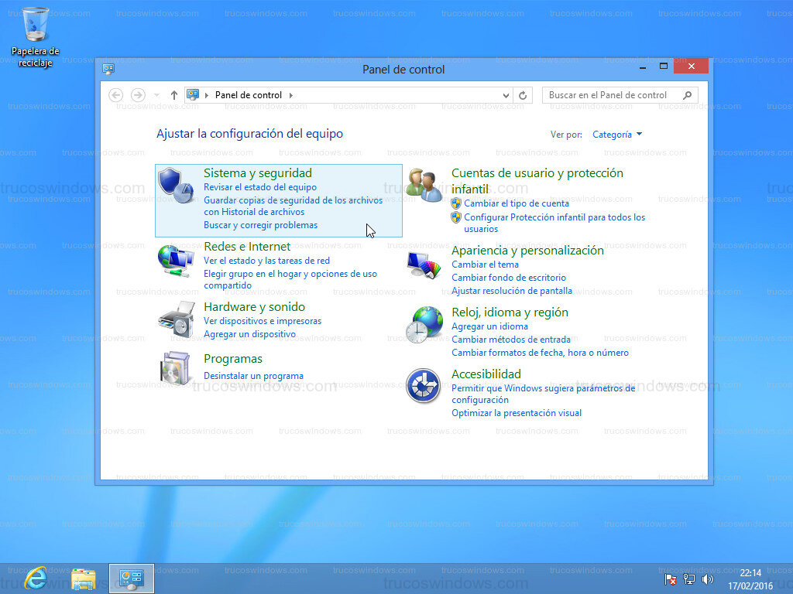Open the Ver por Categoría dropdown

(616, 134)
